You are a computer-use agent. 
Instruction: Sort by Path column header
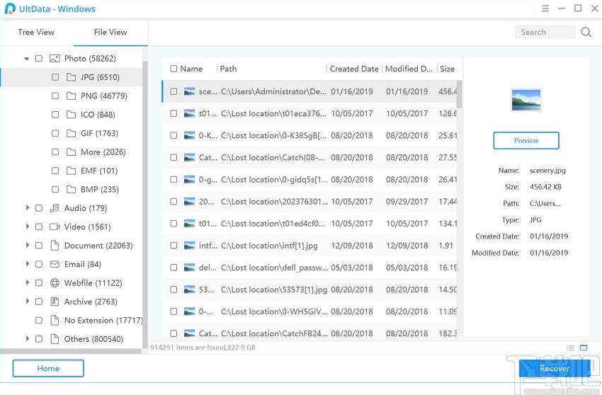228,69
